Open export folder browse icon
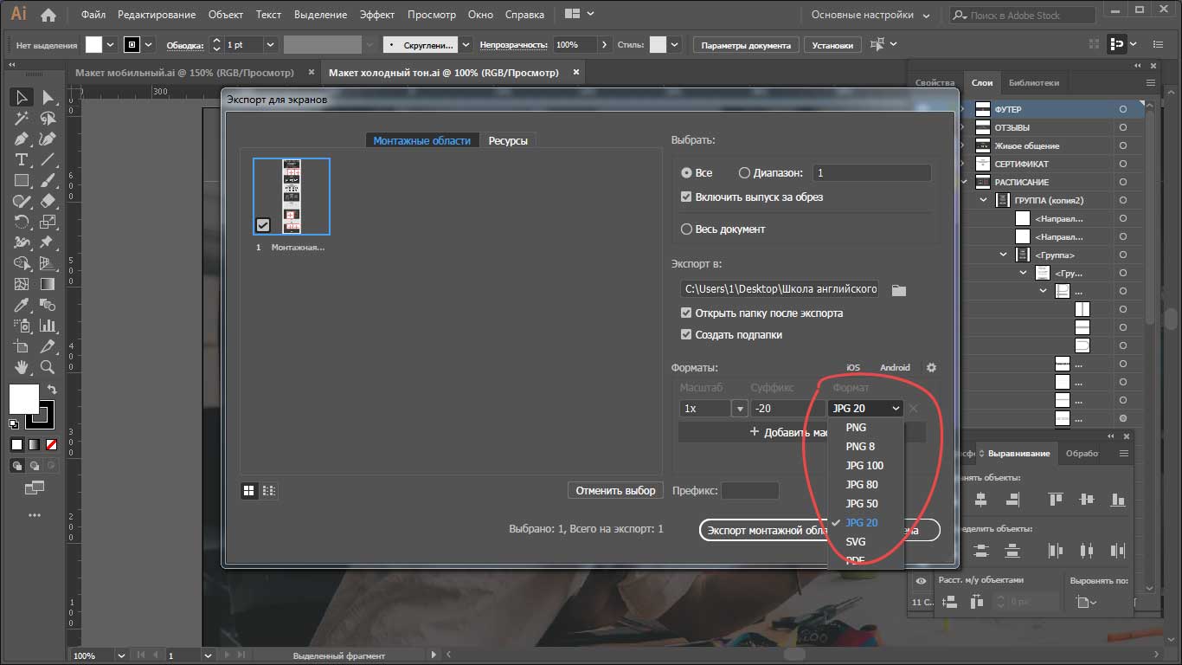Viewport: 1182px width, 665px height. [898, 290]
